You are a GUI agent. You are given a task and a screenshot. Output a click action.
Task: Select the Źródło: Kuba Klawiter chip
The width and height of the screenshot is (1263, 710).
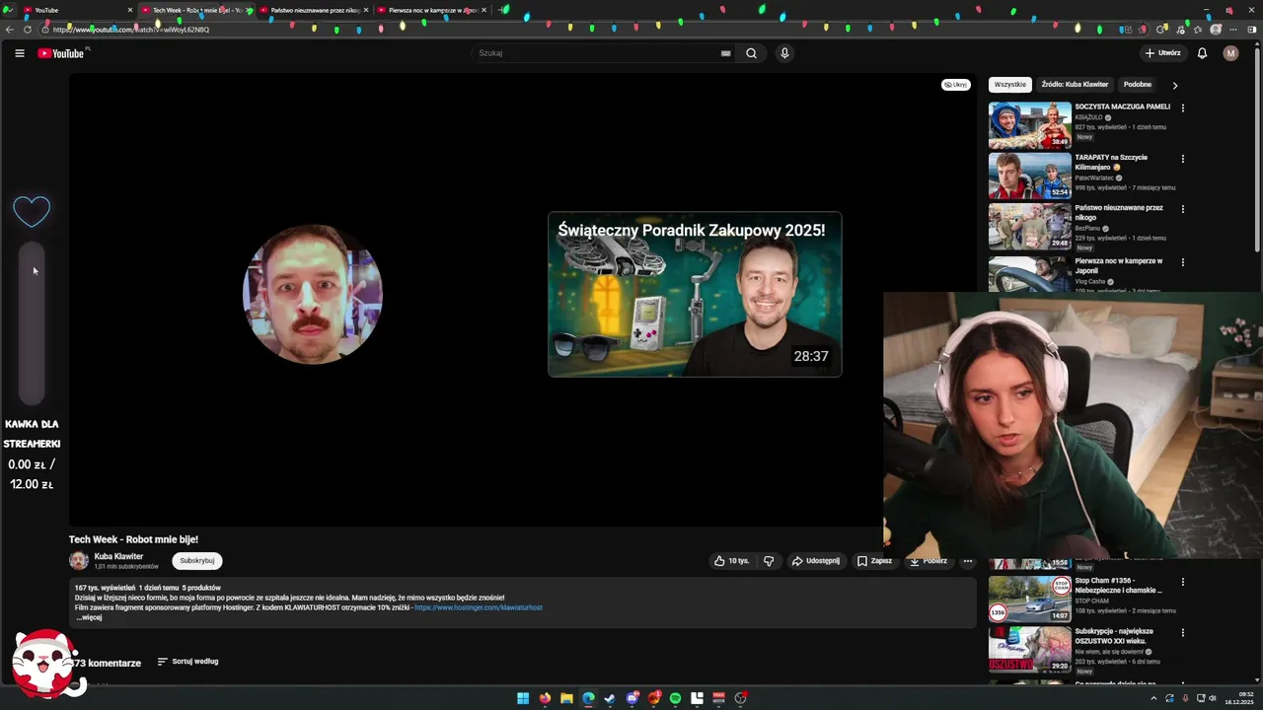1075,85
